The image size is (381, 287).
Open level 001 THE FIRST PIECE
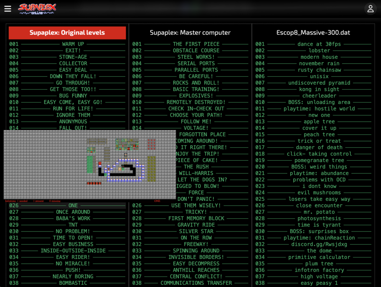tap(196, 44)
